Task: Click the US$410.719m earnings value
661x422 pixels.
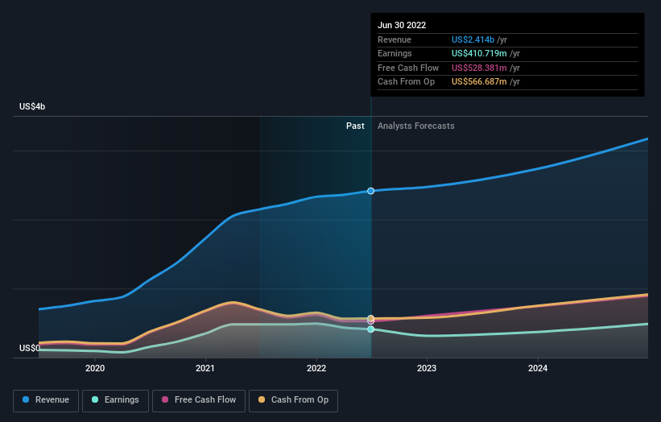Action: tap(479, 53)
